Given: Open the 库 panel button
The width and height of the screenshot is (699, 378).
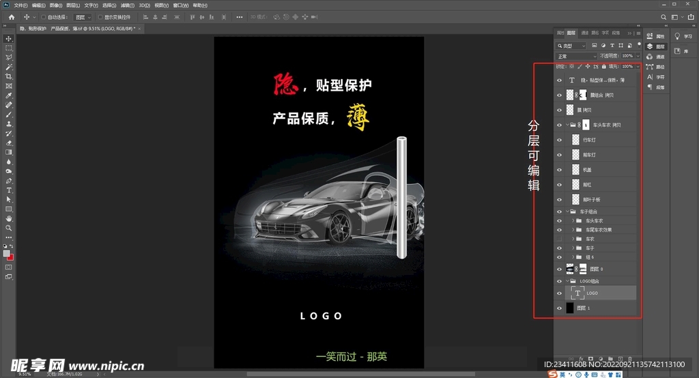Looking at the screenshot, I should [x=682, y=51].
